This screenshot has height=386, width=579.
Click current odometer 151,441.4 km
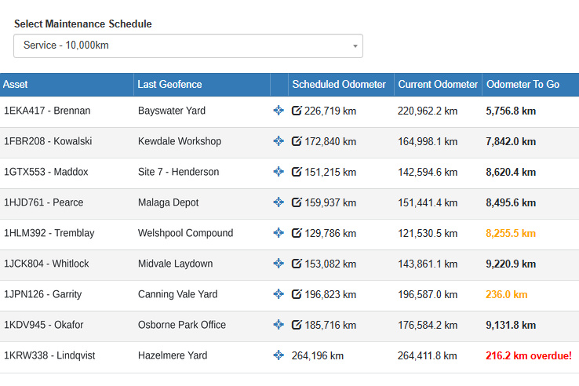pos(428,203)
